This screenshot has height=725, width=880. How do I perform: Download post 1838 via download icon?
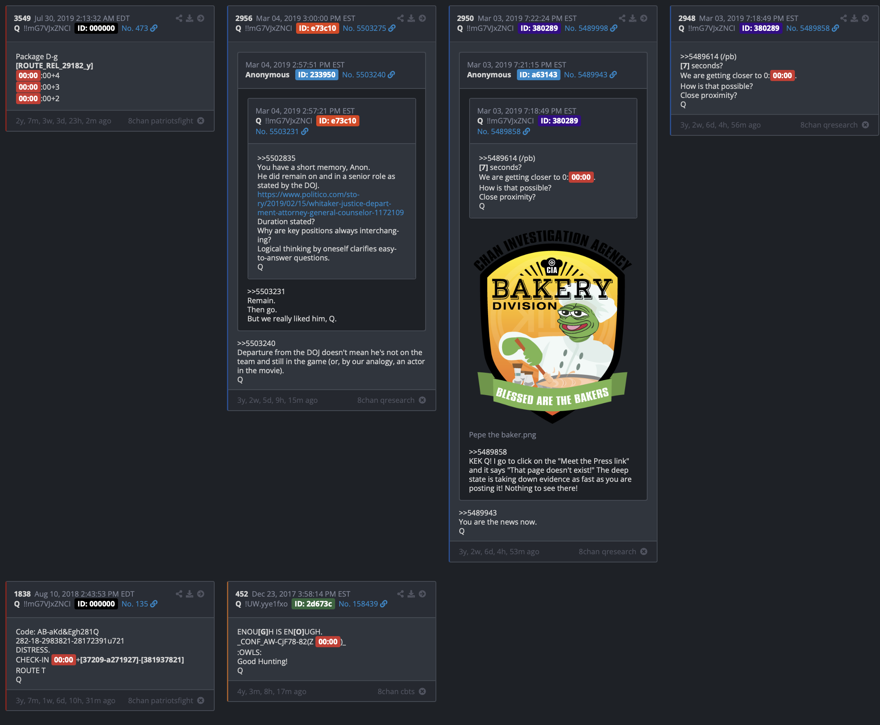tap(190, 594)
